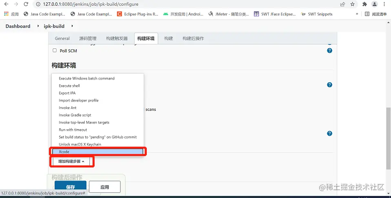Image resolution: width=391 pixels, height=198 pixels.
Task: Switch to the 构建后操作 tab
Action: point(193,38)
